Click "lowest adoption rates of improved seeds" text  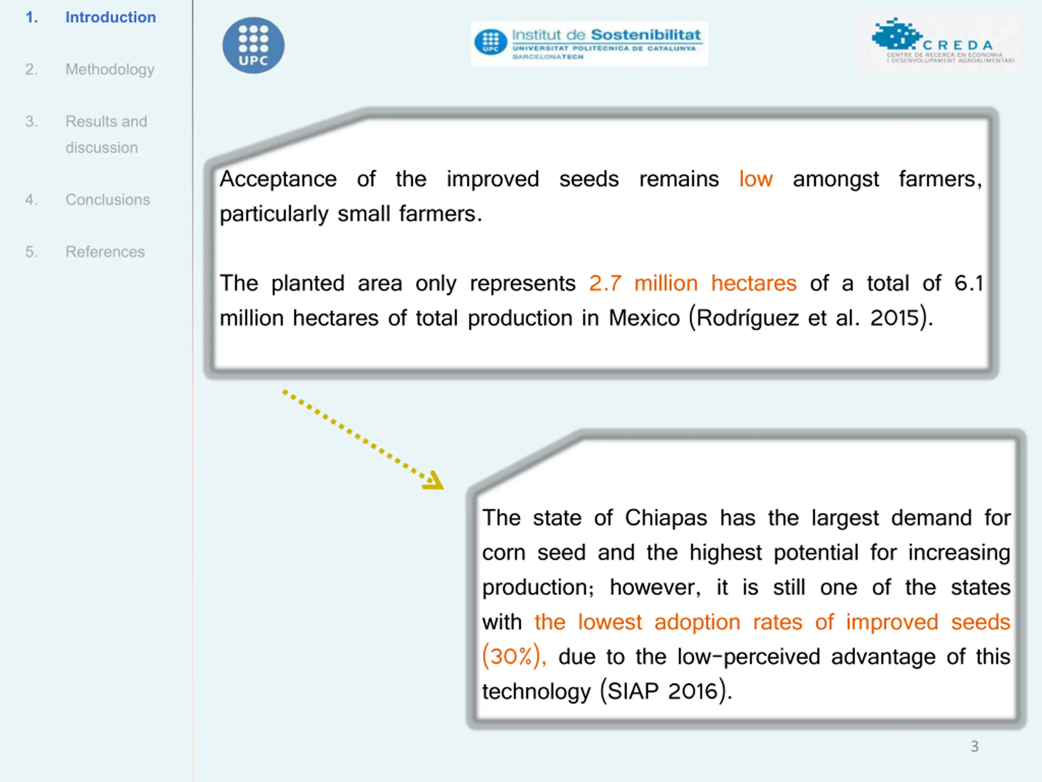[x=773, y=622]
